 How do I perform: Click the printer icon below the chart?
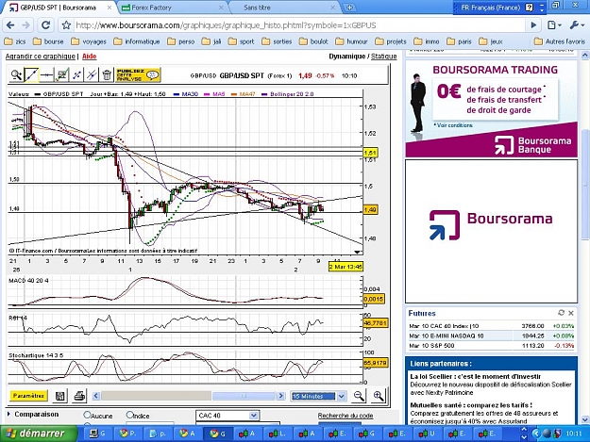(x=79, y=396)
